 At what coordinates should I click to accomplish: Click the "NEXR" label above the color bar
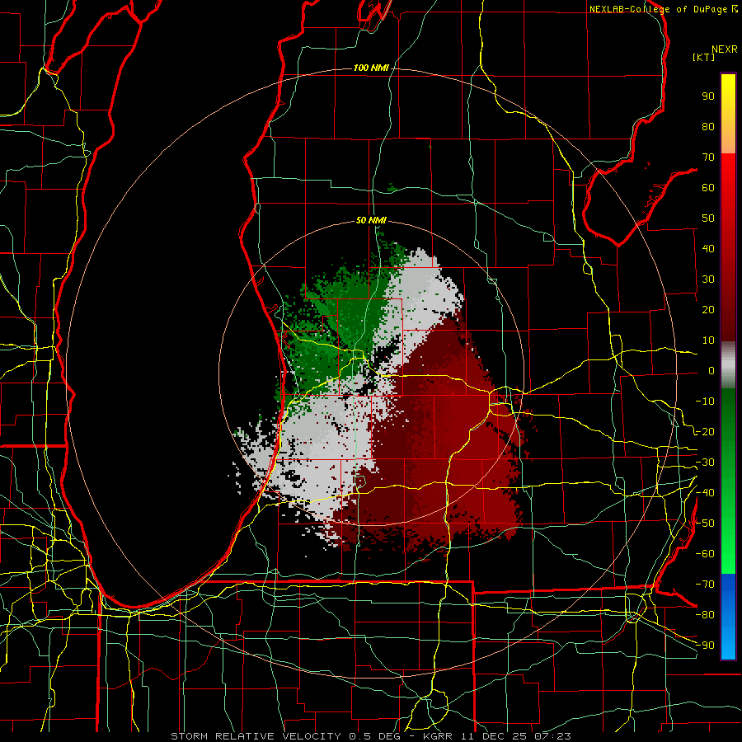pos(724,49)
